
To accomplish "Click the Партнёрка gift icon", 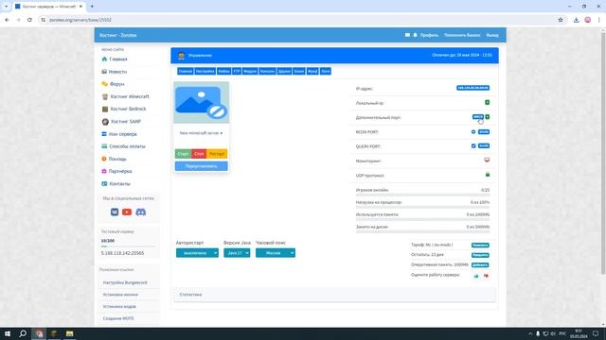I will [x=104, y=171].
